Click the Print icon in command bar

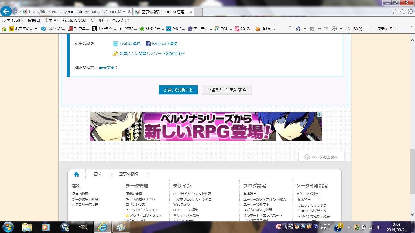(334, 29)
